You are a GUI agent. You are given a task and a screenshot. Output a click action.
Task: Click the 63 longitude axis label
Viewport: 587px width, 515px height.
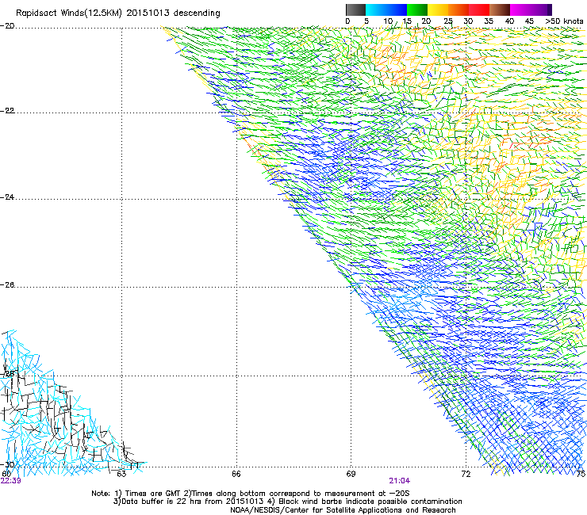coord(121,474)
